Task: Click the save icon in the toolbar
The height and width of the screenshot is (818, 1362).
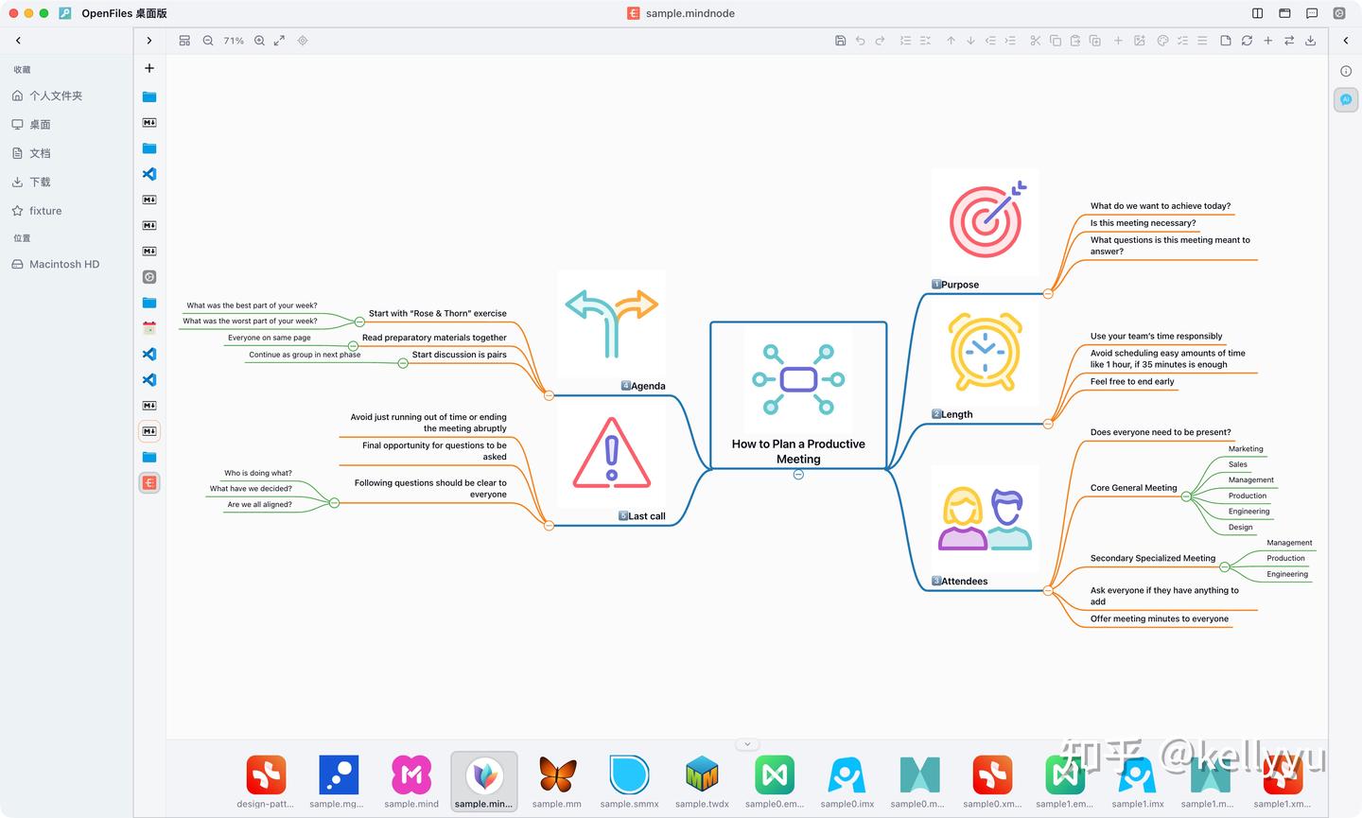Action: [840, 41]
